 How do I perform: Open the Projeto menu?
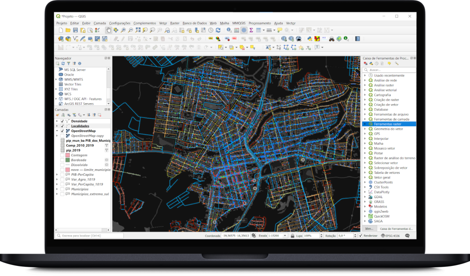62,23
